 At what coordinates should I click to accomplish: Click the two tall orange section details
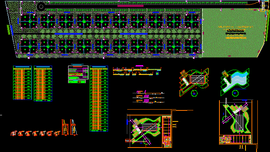click(70, 128)
